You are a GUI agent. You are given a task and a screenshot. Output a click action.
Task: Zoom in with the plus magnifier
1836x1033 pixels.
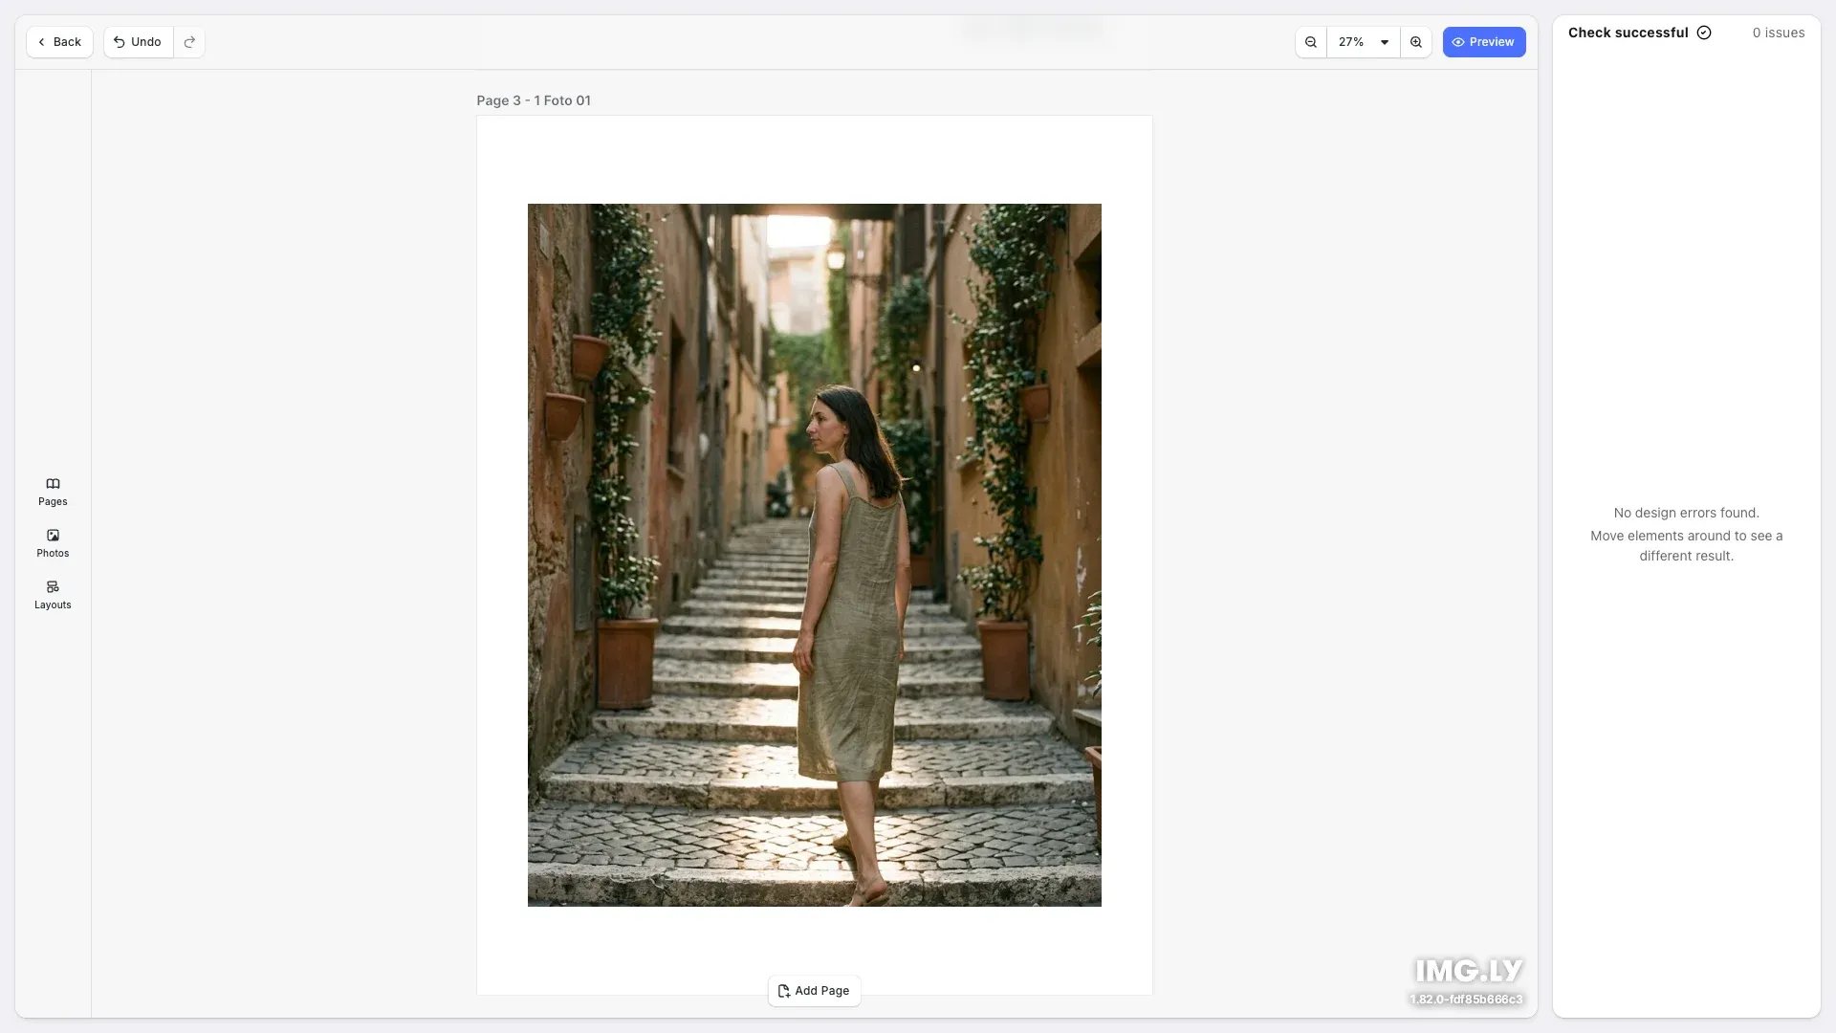[1416, 42]
